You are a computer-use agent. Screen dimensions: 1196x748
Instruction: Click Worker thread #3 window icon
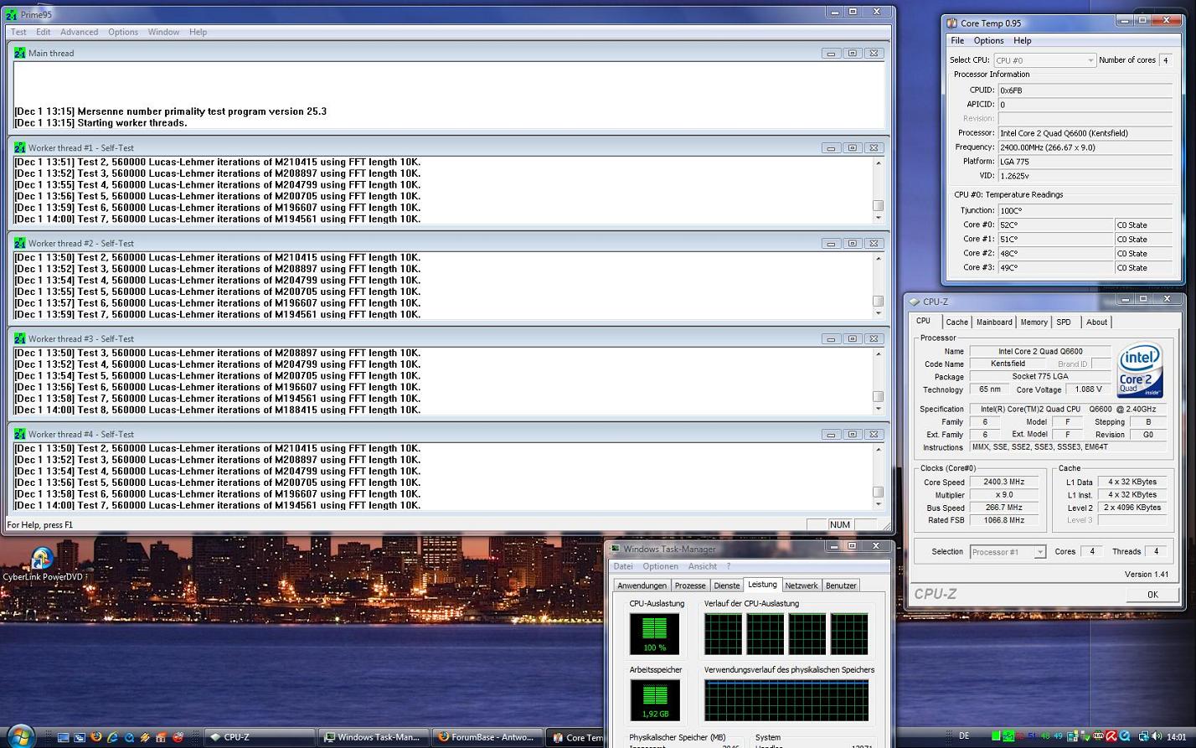point(20,338)
